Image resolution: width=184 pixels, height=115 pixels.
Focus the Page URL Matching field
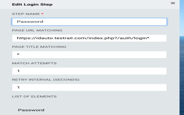89,38
